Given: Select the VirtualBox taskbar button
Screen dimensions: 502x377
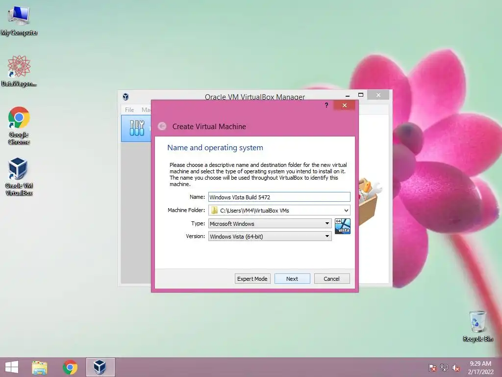Looking at the screenshot, I should [100, 367].
